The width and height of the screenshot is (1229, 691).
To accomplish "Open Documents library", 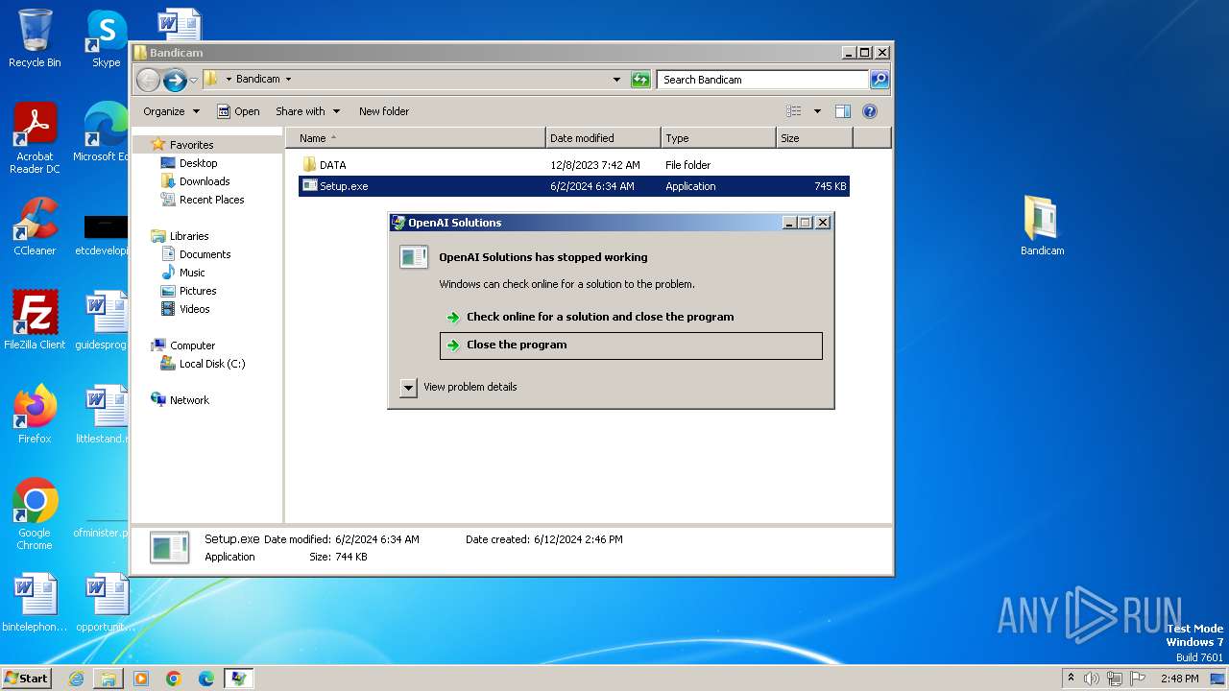I will tap(205, 254).
